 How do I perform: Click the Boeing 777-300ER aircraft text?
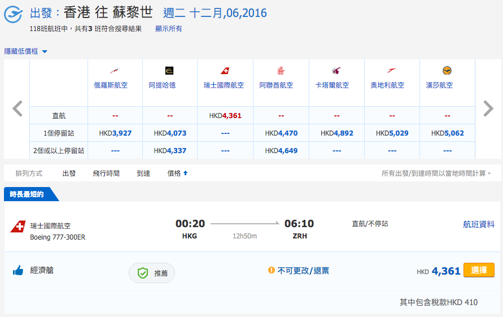58,237
